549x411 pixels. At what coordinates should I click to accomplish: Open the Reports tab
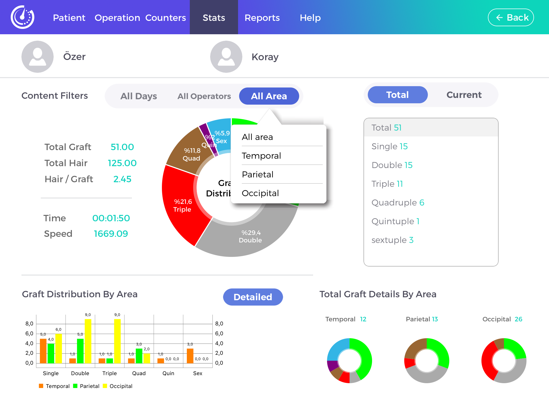pos(262,18)
